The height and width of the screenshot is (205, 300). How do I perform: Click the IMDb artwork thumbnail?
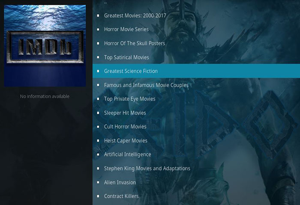45,46
